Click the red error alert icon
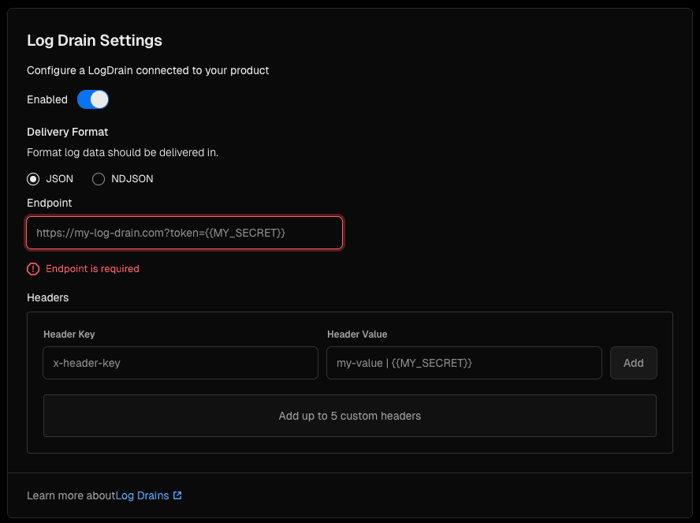Viewport: 700px width, 523px height. [x=33, y=269]
